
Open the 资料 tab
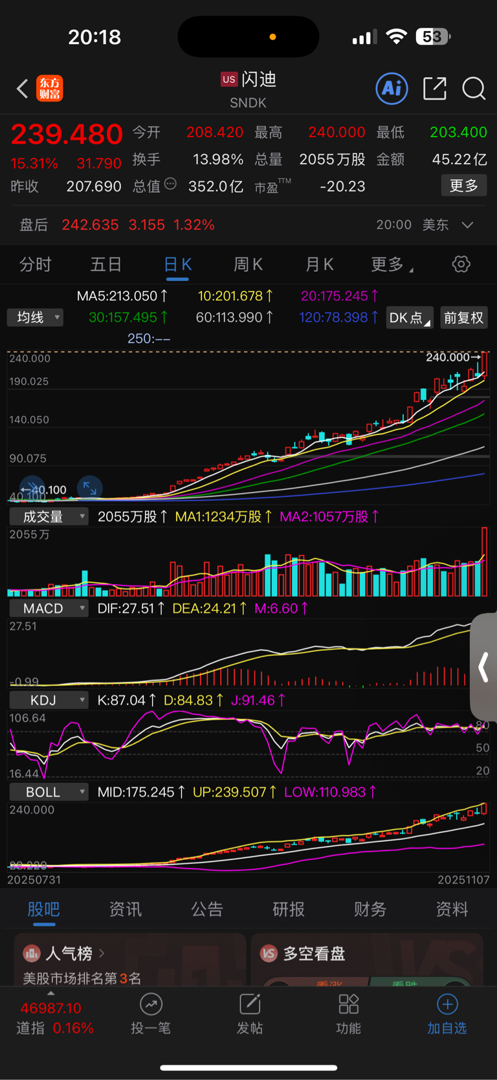tap(452, 909)
